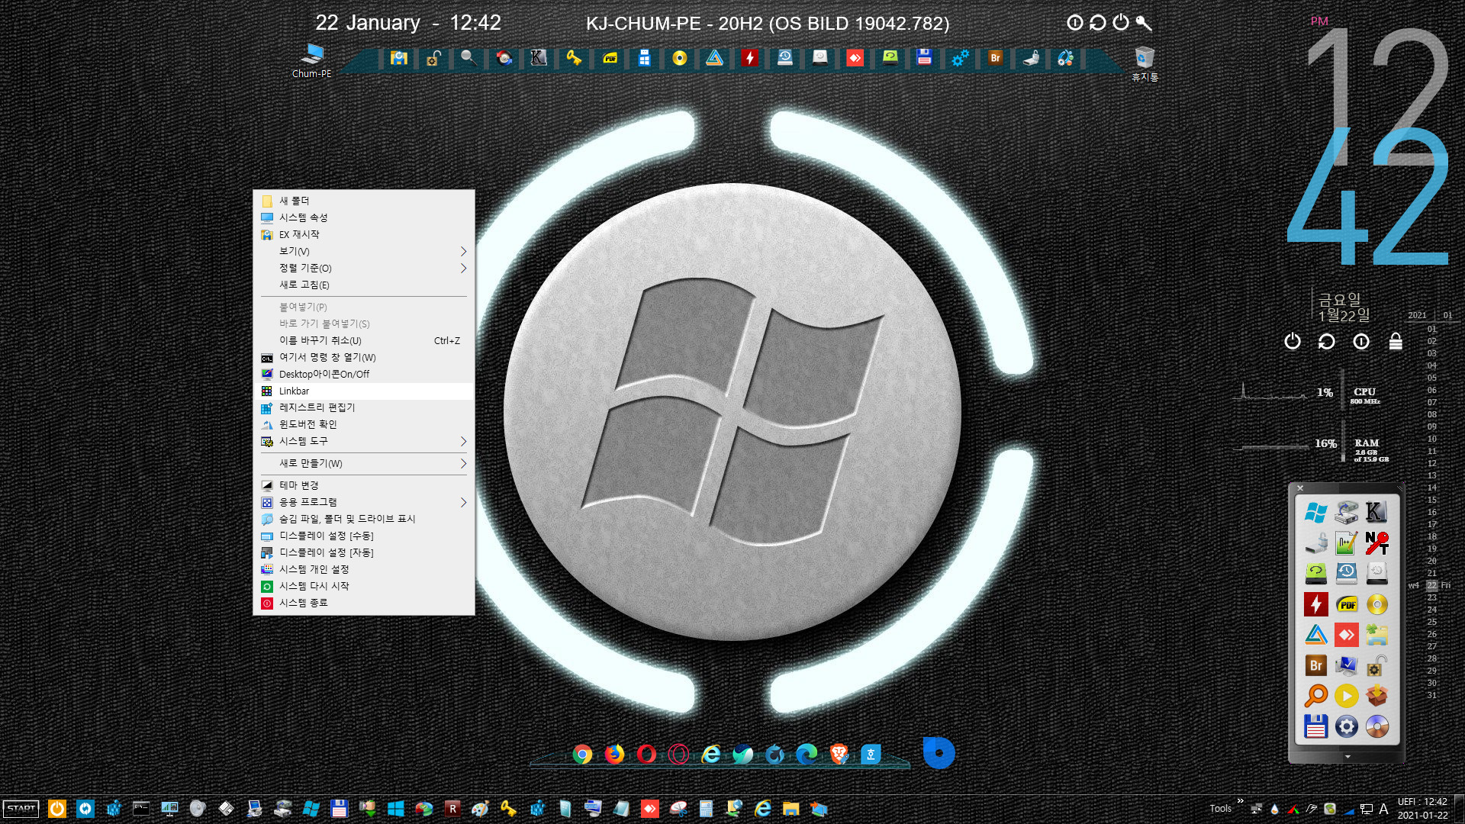
Task: Click the blue circular disc beside the browser dock
Action: 939,752
